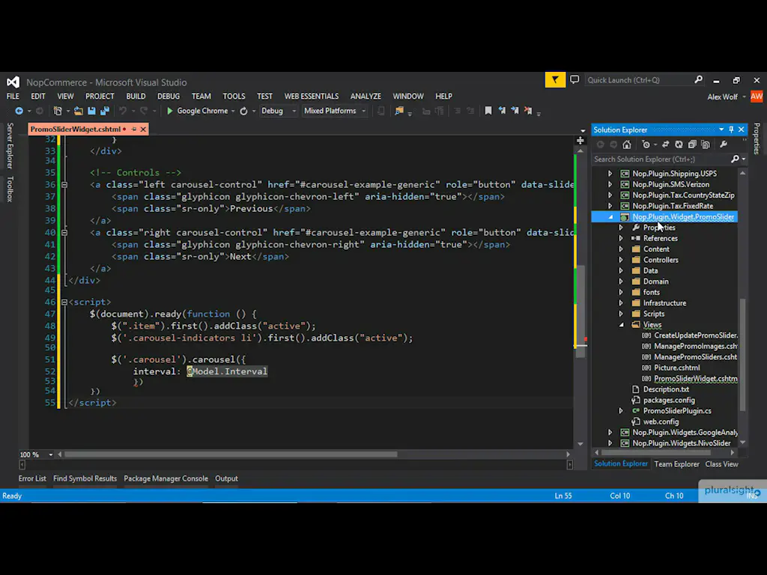Open the Alex Wolf account menu
Image resolution: width=767 pixels, height=575 pixels.
tap(726, 97)
